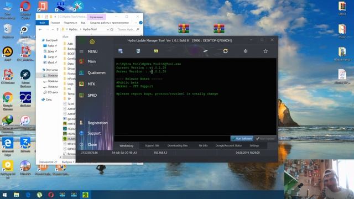The width and height of the screenshot is (354, 199).
Task: Switch to the WindowLog tab
Action: point(126,146)
